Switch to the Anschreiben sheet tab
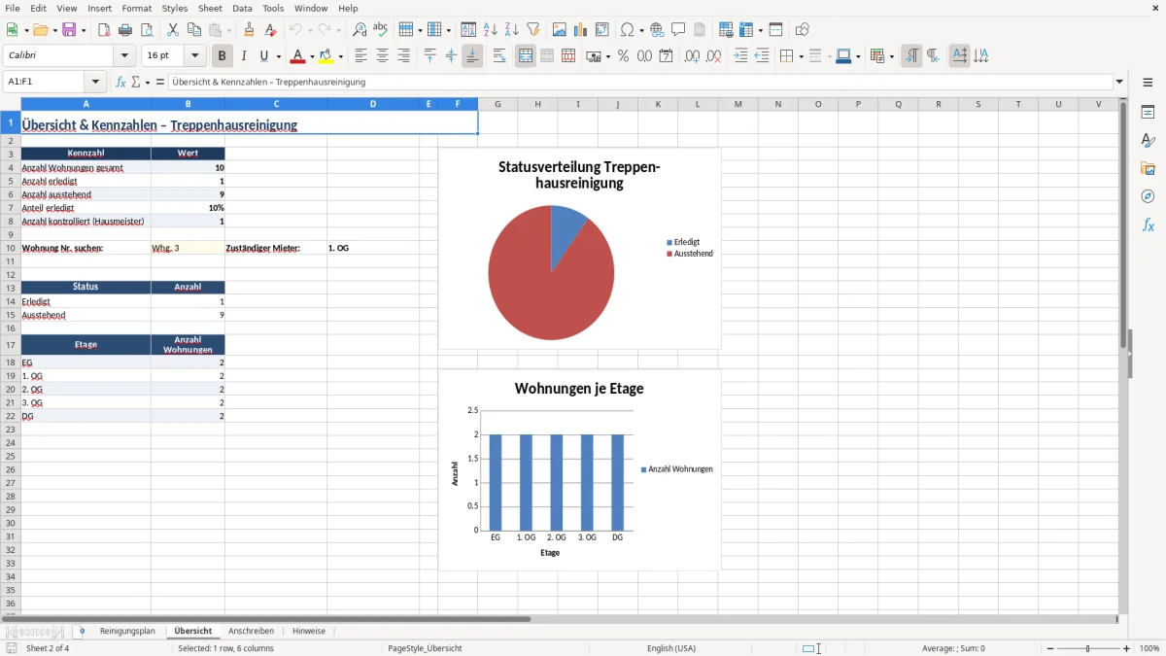Screen dimensions: 1166x656 pyautogui.click(x=251, y=632)
